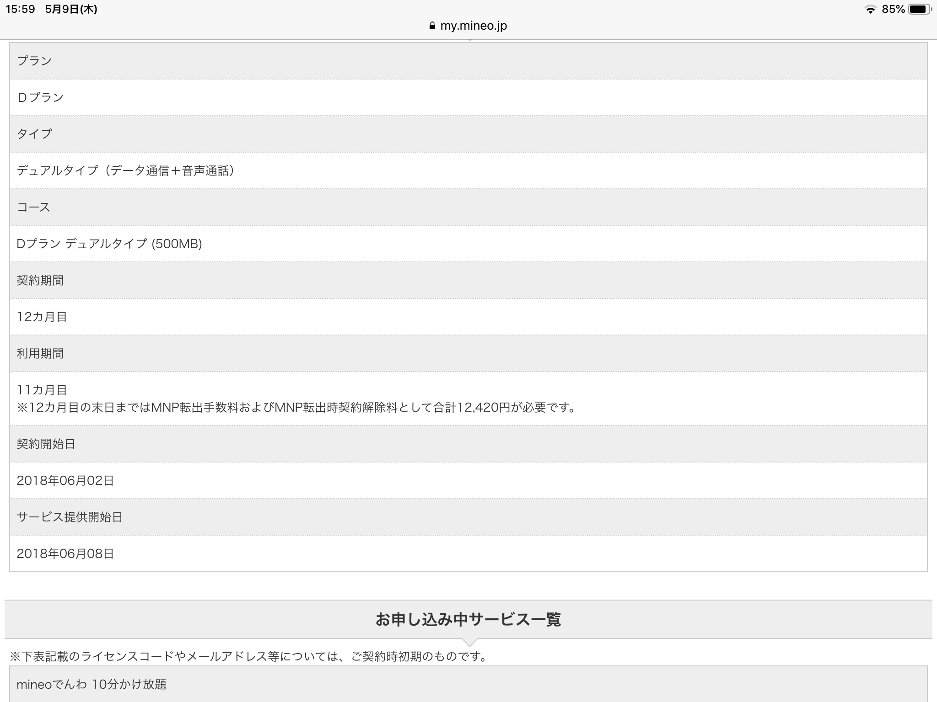This screenshot has height=702, width=937.
Task: Tap the 12カ月目 contract period value
Action: pyautogui.click(x=42, y=317)
